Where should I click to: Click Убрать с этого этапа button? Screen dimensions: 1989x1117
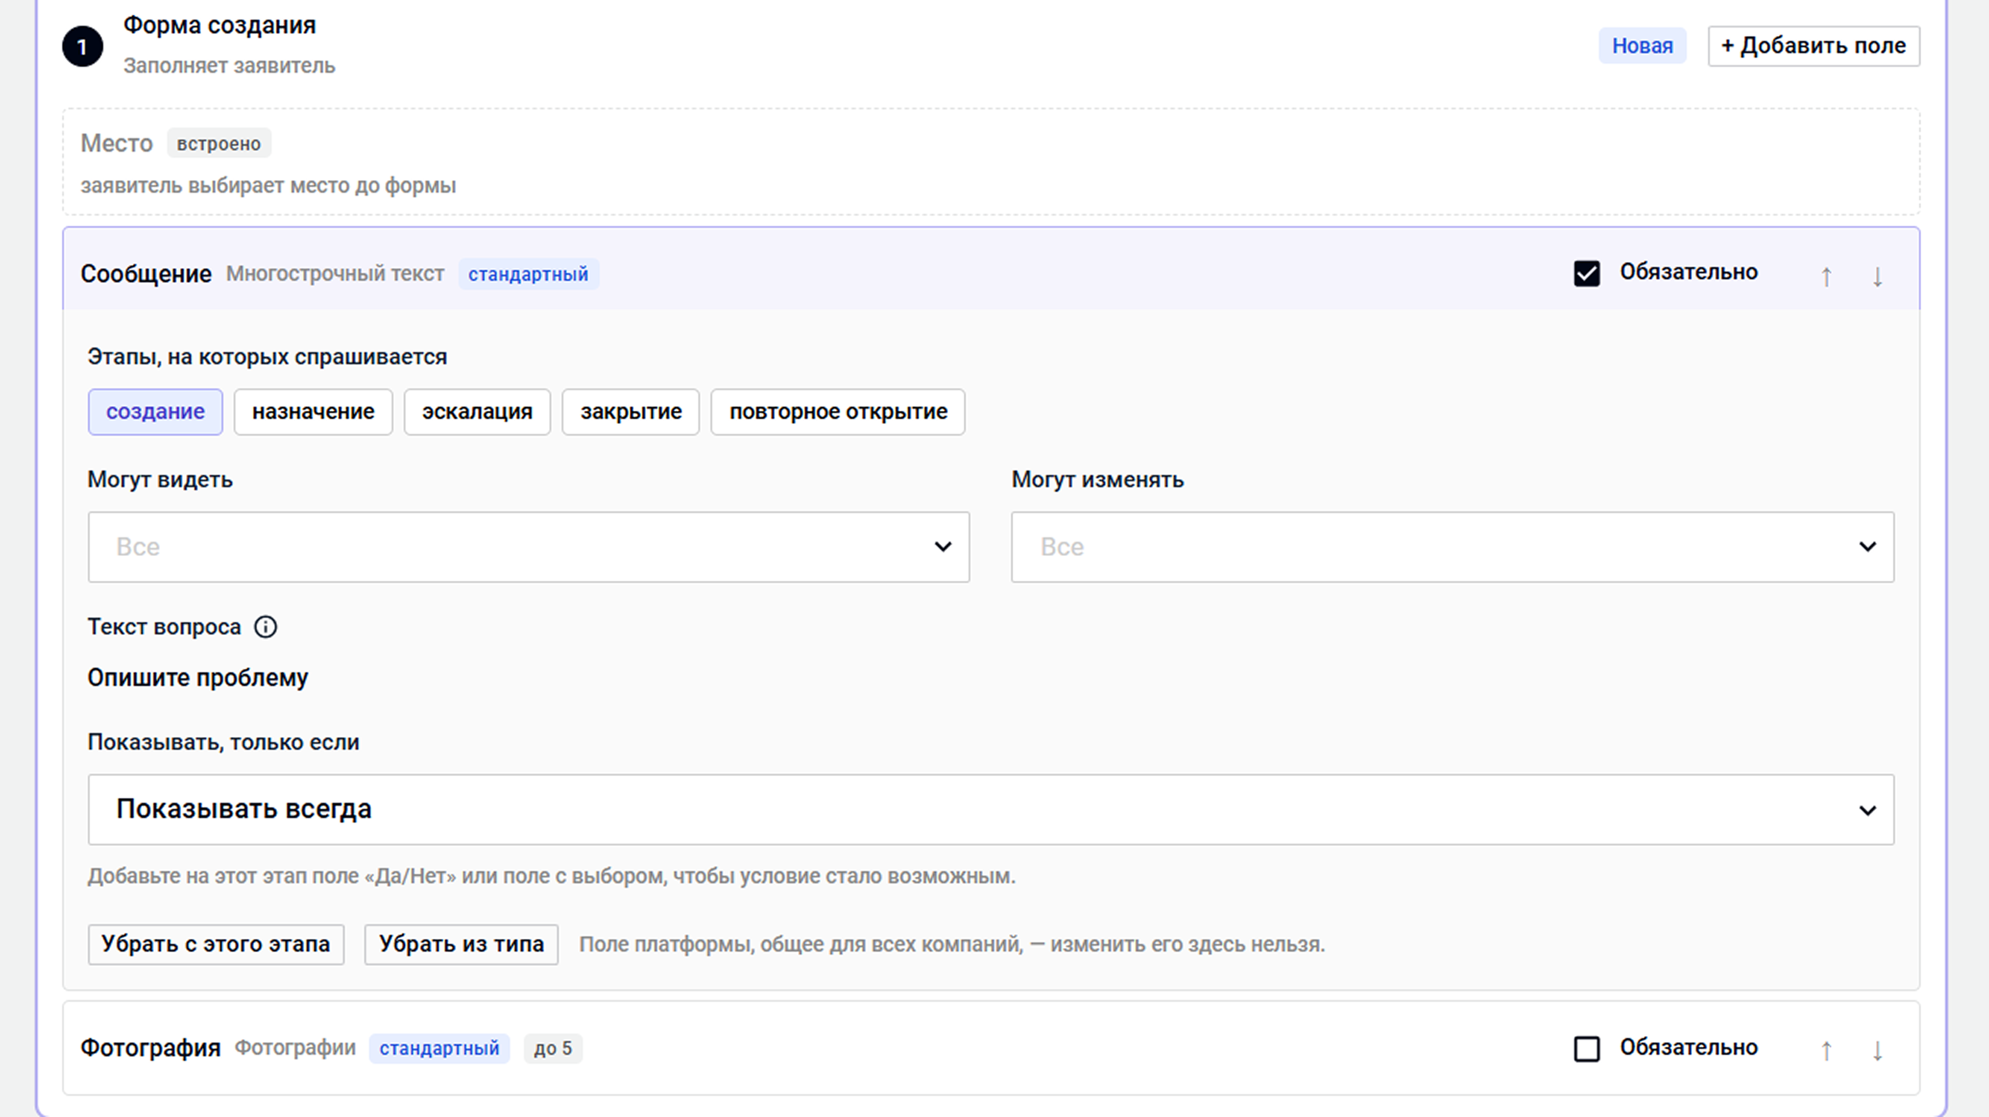coord(216,944)
